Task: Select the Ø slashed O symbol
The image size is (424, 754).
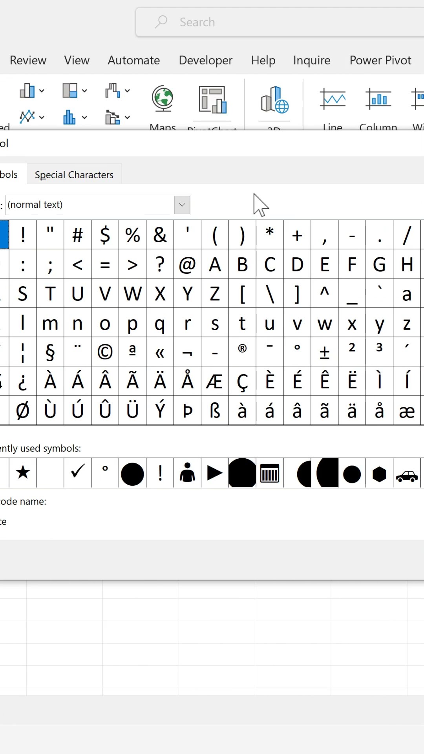Action: tap(23, 410)
